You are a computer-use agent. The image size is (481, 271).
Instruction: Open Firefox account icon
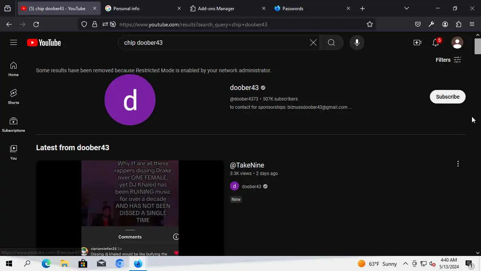coord(445,24)
